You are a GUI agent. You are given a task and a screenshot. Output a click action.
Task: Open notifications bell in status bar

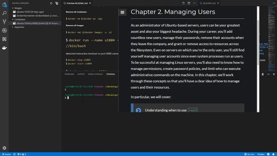point(274,154)
